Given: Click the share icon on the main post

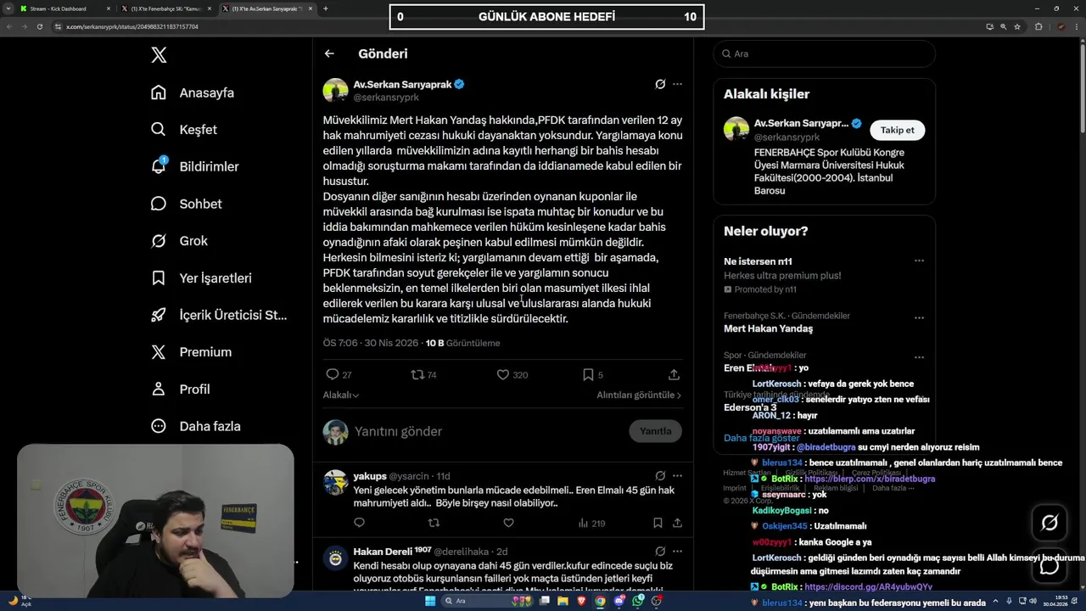Looking at the screenshot, I should point(674,374).
